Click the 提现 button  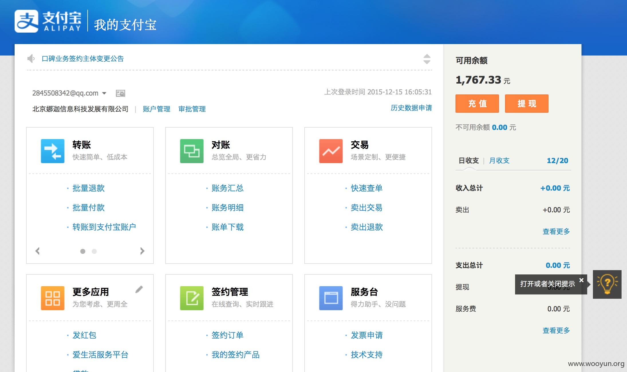point(527,103)
